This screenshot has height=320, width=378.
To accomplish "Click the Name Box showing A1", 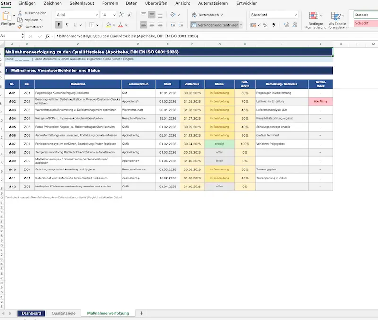I will tap(10, 36).
